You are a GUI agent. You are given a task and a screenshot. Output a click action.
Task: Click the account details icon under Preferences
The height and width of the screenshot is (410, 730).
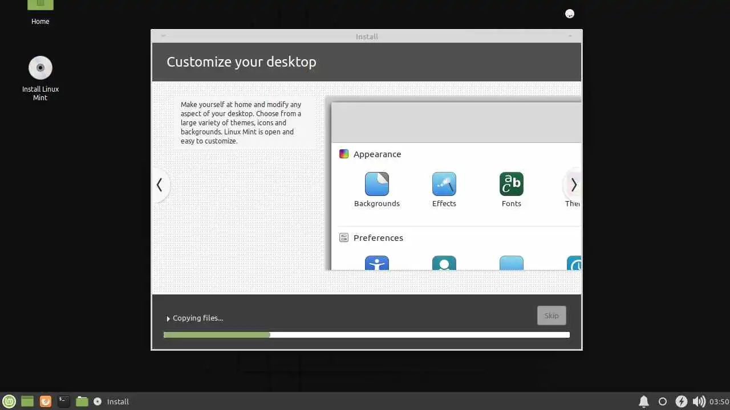(444, 263)
